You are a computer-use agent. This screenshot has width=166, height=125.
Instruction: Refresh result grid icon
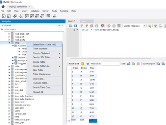coord(88,64)
